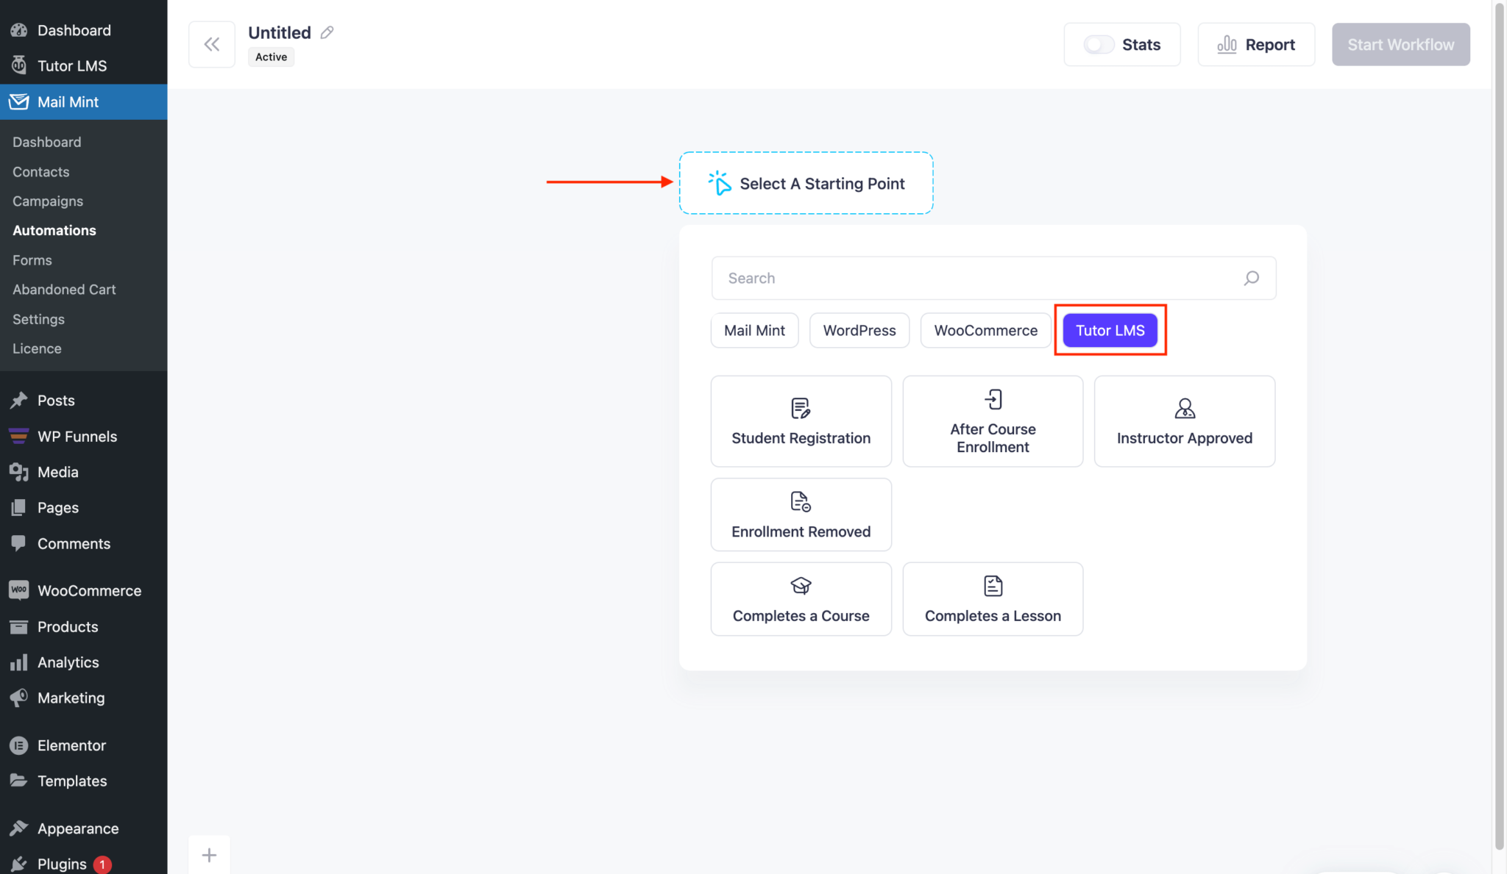
Task: Select the Tutor LMS trigger tab
Action: [x=1110, y=331]
